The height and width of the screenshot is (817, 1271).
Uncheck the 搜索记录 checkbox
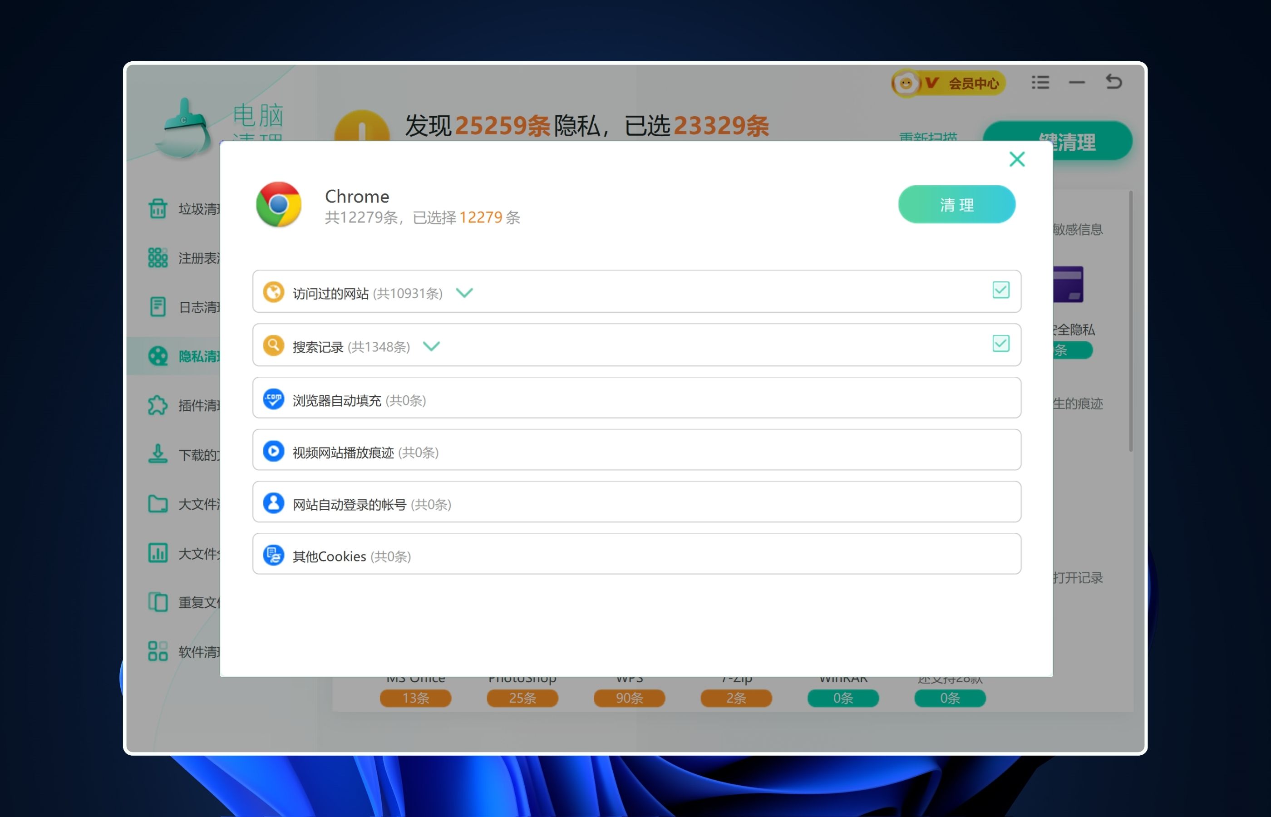tap(1000, 344)
